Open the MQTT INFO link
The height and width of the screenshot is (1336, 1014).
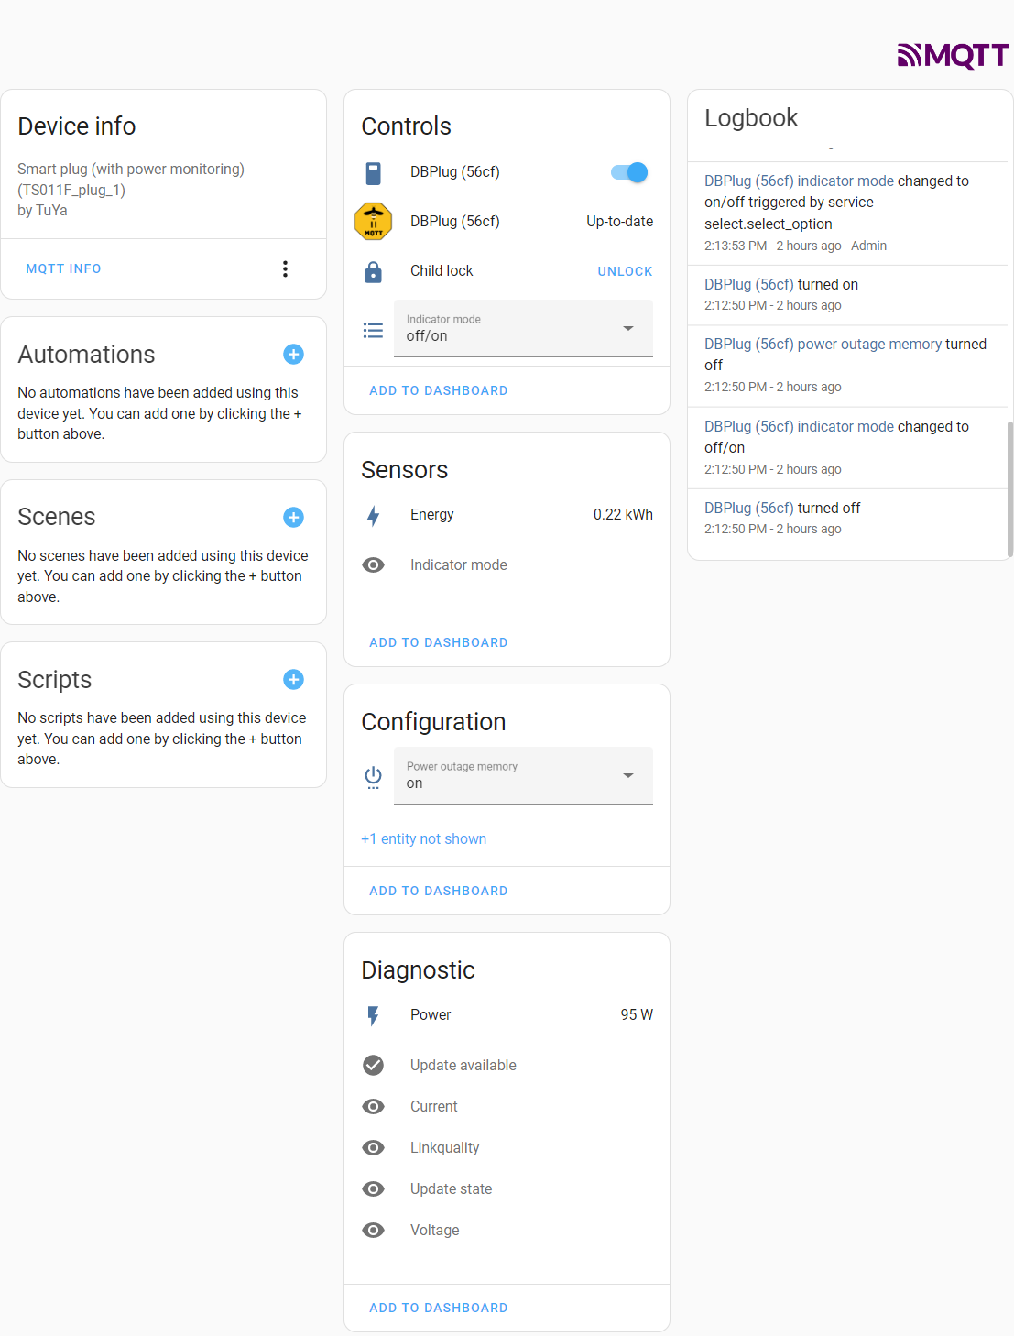[x=63, y=268]
